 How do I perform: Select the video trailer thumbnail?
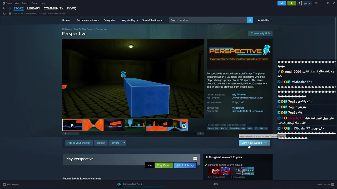pos(72,125)
